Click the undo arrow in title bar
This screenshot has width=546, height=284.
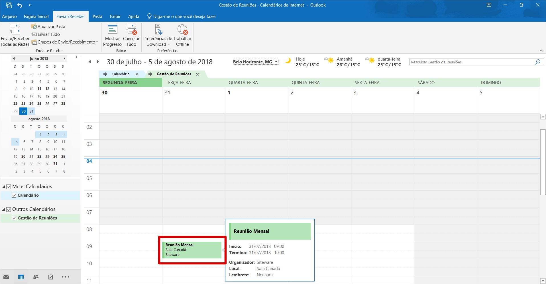pos(20,5)
